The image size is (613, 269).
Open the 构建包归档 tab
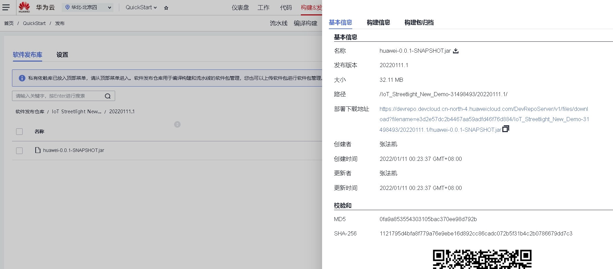coord(419,22)
